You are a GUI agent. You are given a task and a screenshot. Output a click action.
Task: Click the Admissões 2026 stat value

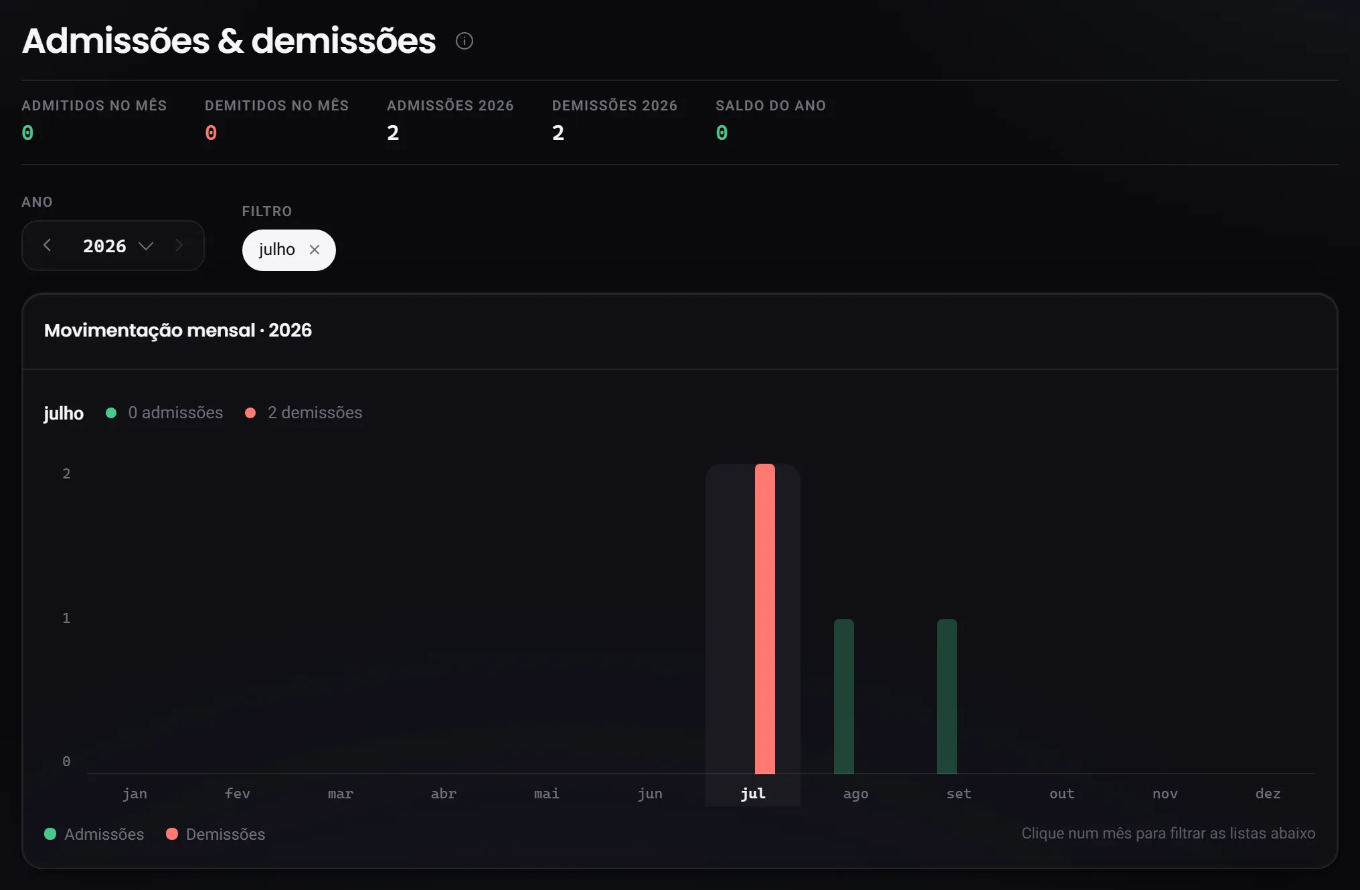[393, 133]
